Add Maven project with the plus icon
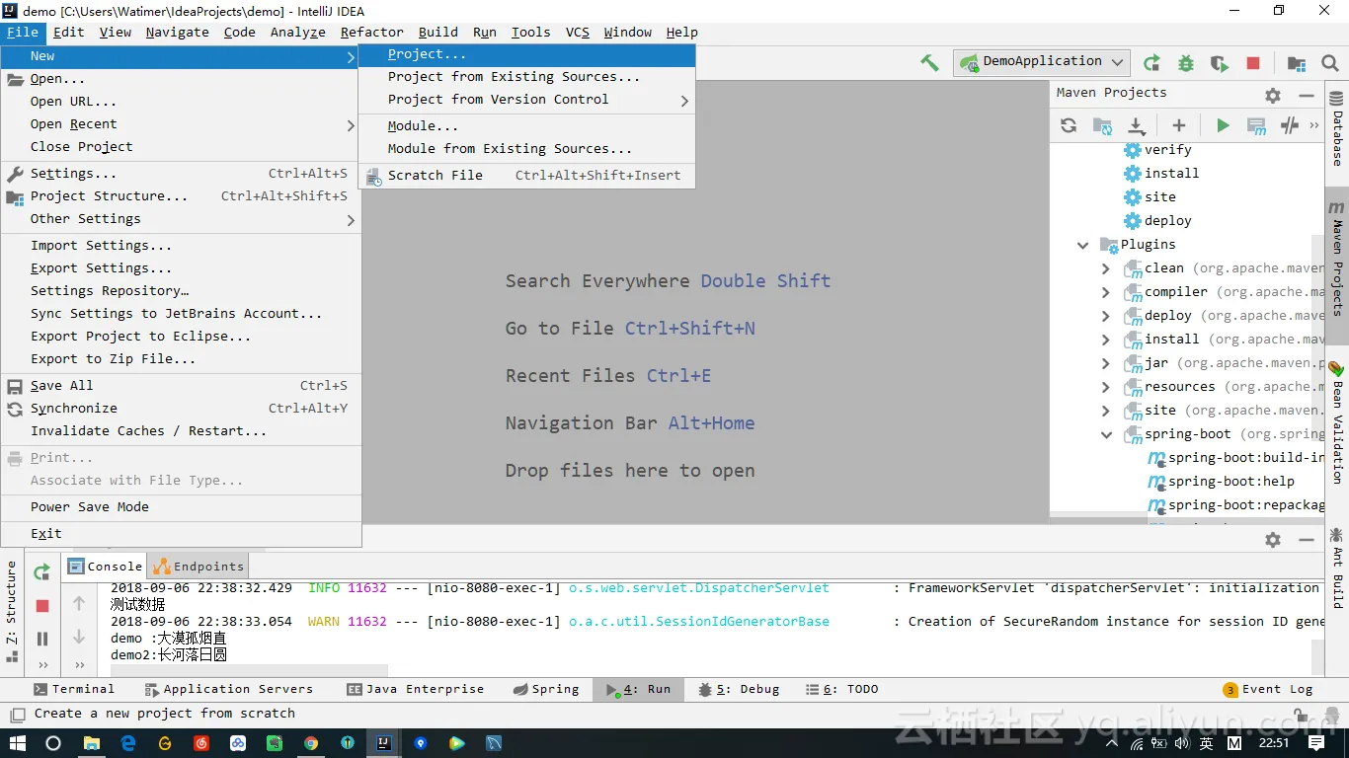The width and height of the screenshot is (1349, 758). pyautogui.click(x=1178, y=125)
